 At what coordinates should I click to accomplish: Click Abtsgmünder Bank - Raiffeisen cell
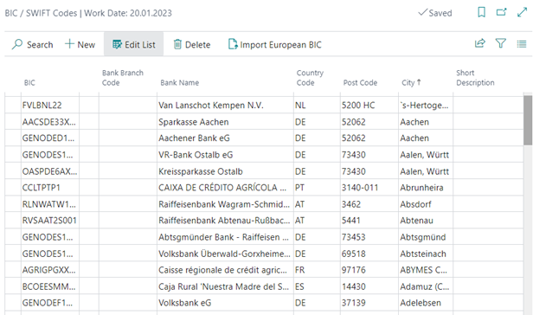coord(225,237)
